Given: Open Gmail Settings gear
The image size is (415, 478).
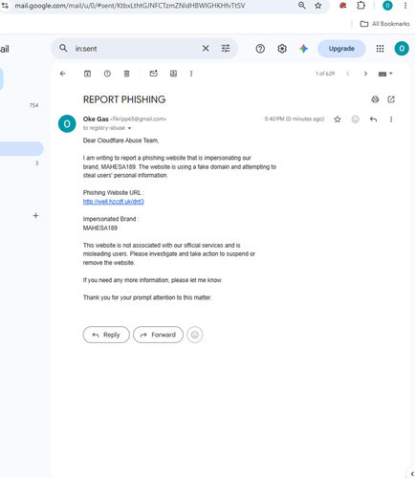Looking at the screenshot, I should 282,49.
